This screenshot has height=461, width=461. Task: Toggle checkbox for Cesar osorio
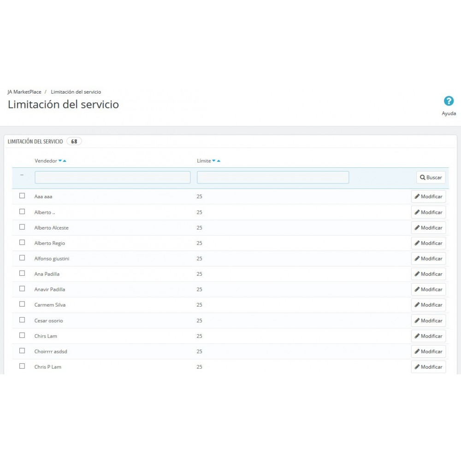click(x=22, y=319)
